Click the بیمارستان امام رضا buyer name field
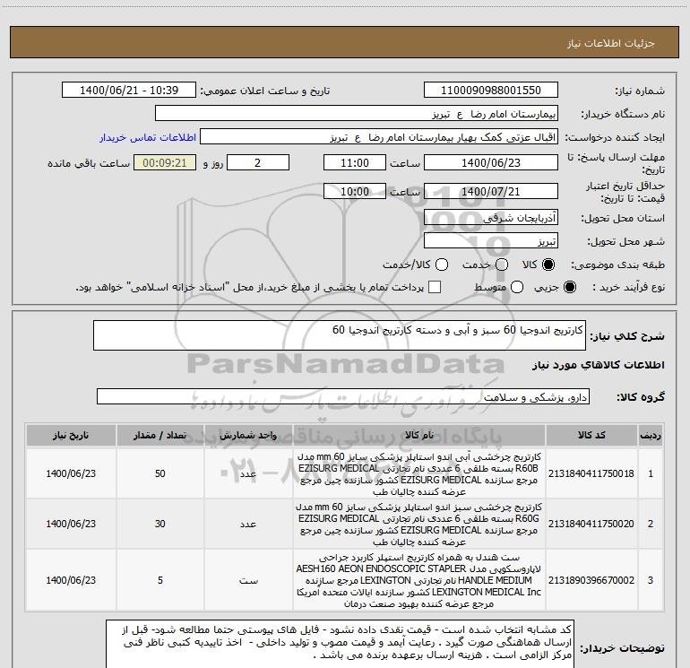The width and height of the screenshot is (690, 668). pos(357,114)
